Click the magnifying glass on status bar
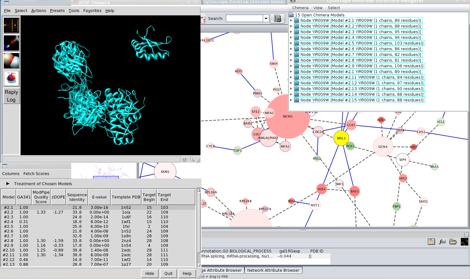The height and width of the screenshot is (279, 470). pyautogui.click(x=192, y=159)
